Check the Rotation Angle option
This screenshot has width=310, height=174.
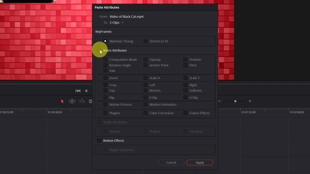(105, 65)
